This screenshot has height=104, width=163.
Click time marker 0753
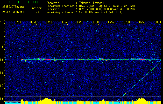pos(49,22)
